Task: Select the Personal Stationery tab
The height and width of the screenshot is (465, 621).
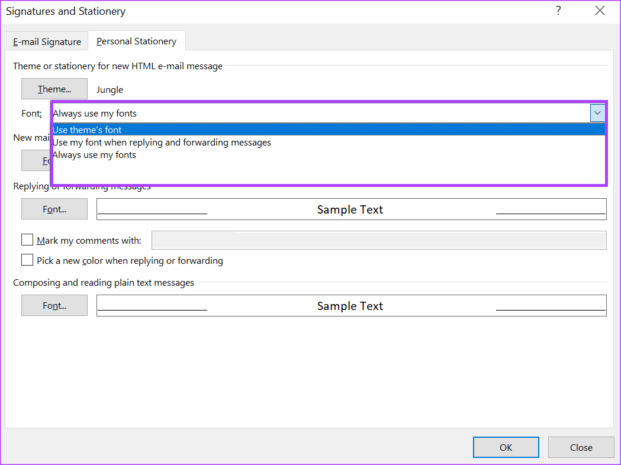Action: (x=137, y=41)
